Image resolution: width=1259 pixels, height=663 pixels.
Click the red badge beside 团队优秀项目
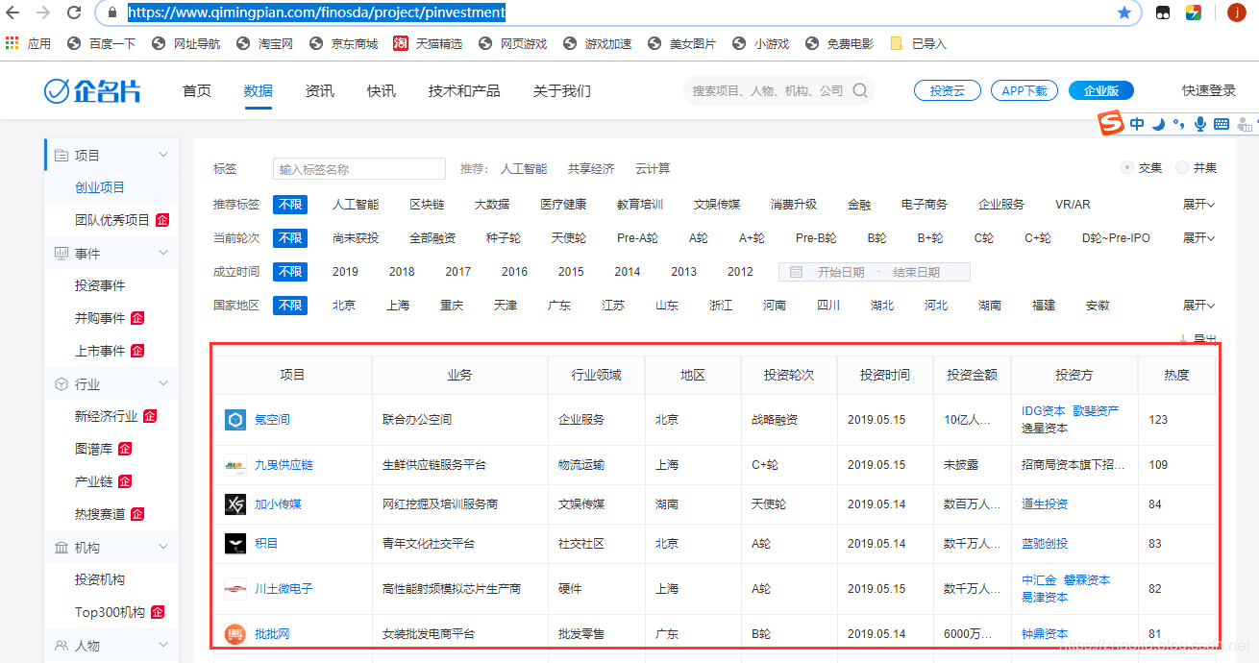[162, 220]
